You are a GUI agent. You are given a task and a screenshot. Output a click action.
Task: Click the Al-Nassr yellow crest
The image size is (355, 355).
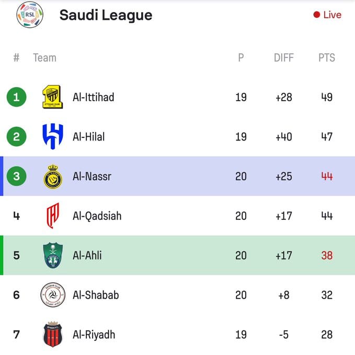(53, 176)
